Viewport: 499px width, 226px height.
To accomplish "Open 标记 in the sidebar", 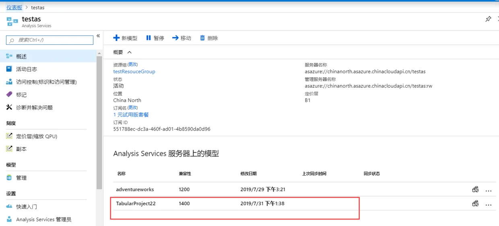I will pos(21,95).
